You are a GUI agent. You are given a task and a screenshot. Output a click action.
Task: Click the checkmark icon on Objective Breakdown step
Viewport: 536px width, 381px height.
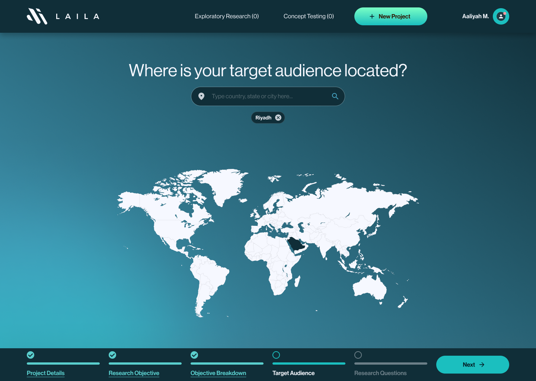194,355
